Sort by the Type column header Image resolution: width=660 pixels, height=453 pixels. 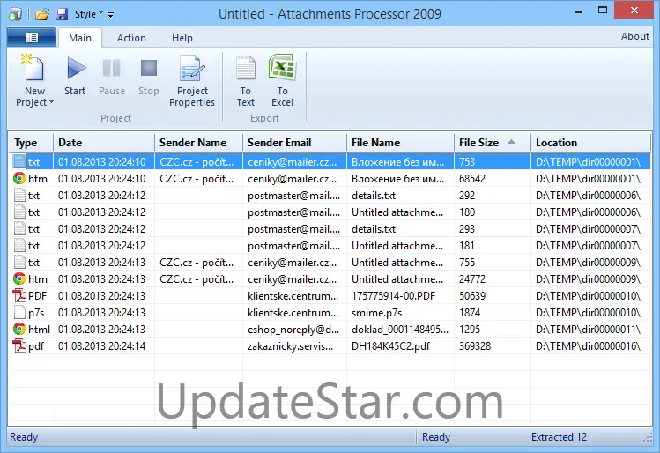[31, 143]
